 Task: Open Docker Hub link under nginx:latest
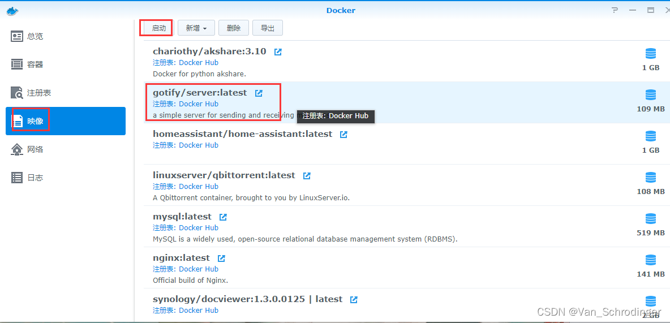point(199,269)
